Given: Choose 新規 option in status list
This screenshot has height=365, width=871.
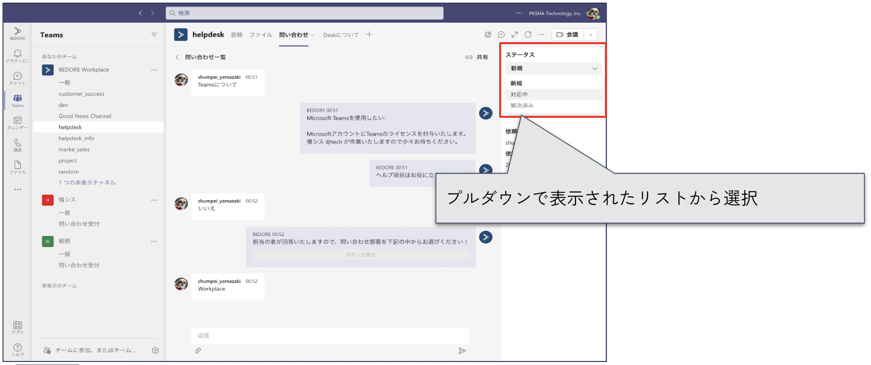Looking at the screenshot, I should pos(553,83).
